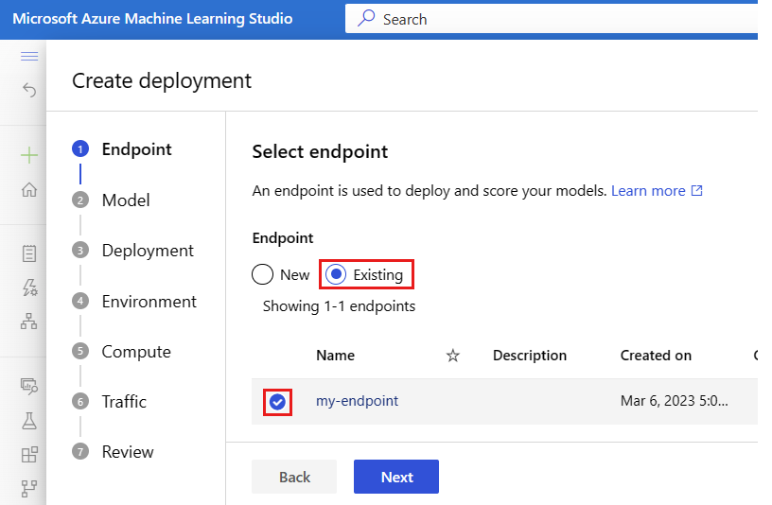Viewport: 772px width, 505px height.
Task: Click the favorites star column header
Action: tap(453, 356)
